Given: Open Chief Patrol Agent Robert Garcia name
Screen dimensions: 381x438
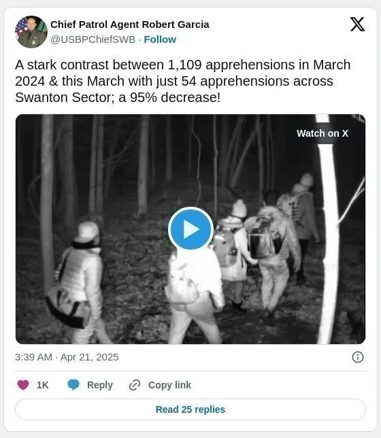Looking at the screenshot, I should 130,24.
